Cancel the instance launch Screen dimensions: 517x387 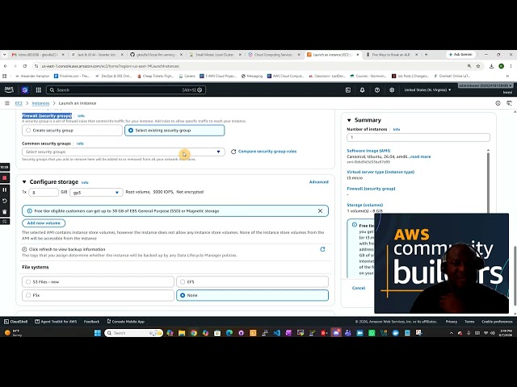coord(359,288)
